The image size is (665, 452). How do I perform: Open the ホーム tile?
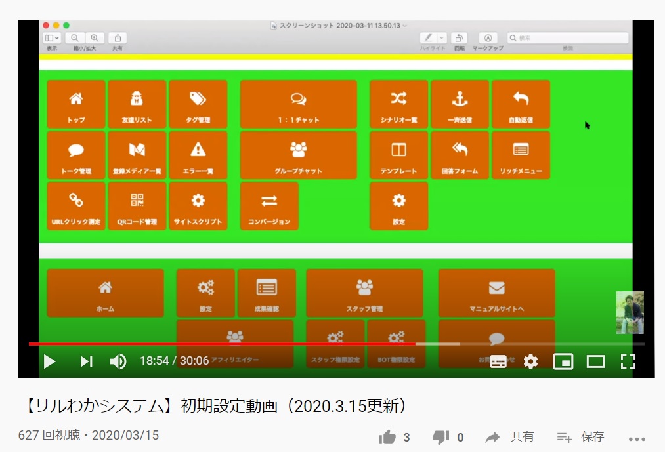105,293
